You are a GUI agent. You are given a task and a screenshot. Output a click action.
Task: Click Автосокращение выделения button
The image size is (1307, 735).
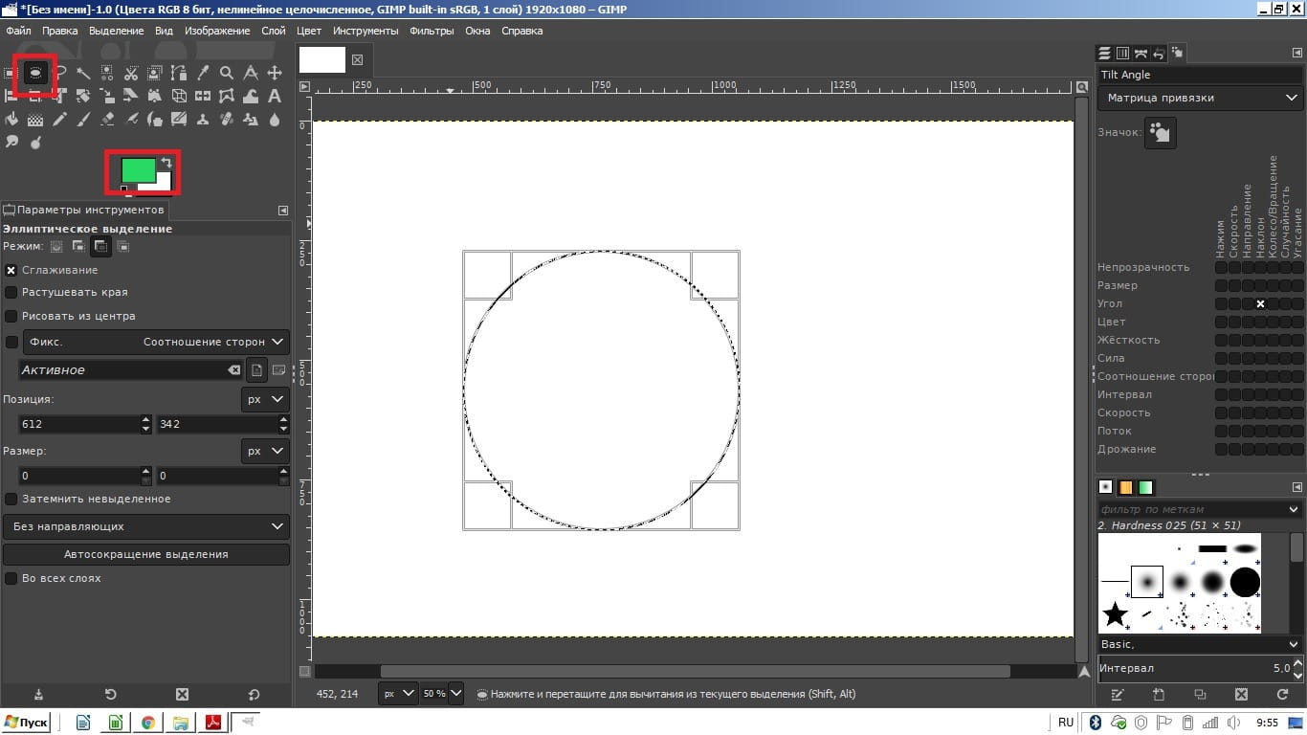pyautogui.click(x=145, y=554)
